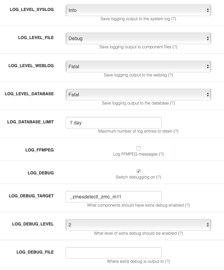Open help for extra debug components
The width and height of the screenshot is (224, 270).
pyautogui.click(x=187, y=205)
